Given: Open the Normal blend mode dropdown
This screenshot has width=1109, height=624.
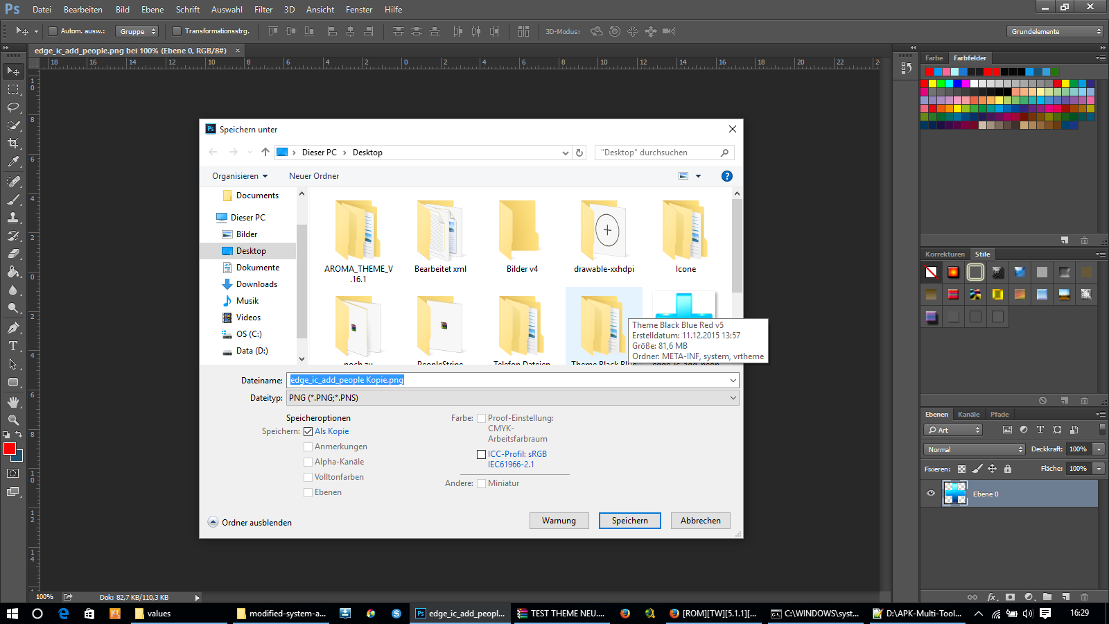Looking at the screenshot, I should [x=974, y=449].
